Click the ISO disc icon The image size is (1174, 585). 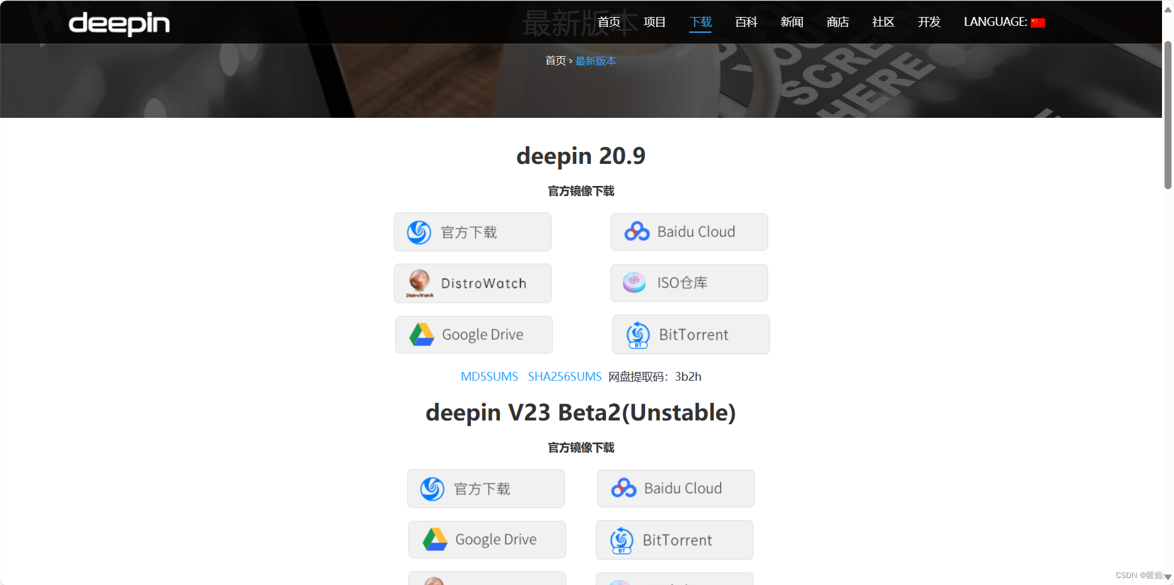(634, 282)
